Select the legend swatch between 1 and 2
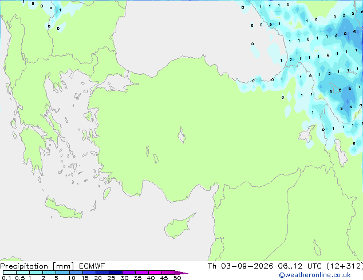 coord(36,273)
